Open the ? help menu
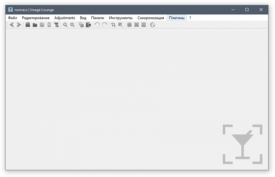Viewport: 275px width, 177px height. tap(190, 18)
